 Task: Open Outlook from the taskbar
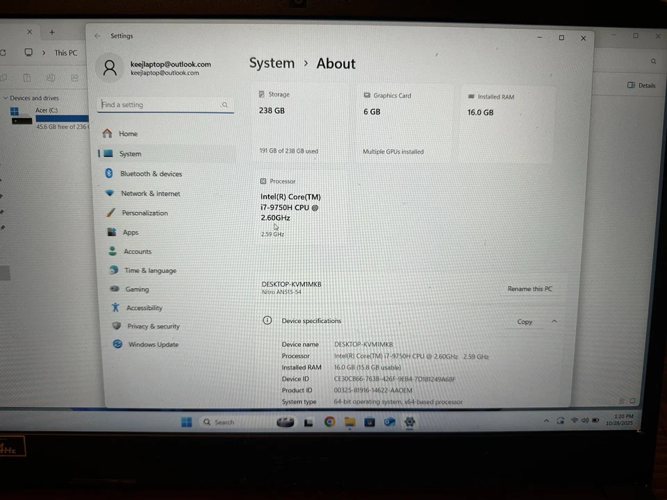click(x=389, y=422)
